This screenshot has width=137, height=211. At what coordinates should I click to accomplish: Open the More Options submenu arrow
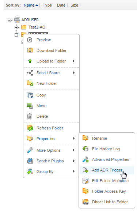tap(74, 150)
